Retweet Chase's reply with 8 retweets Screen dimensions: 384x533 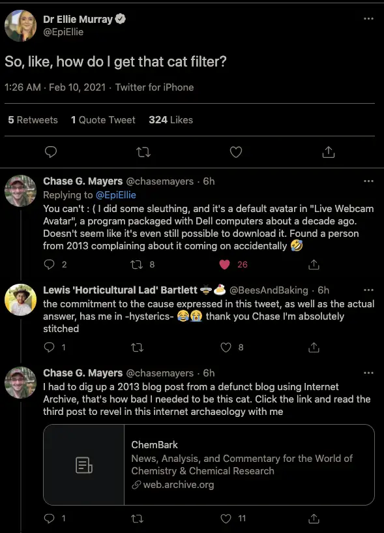137,264
